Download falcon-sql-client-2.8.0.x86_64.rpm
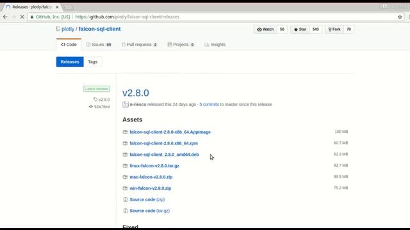410x230 pixels. click(x=164, y=143)
